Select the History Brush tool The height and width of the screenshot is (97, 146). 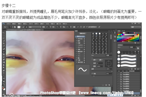coord(4,57)
